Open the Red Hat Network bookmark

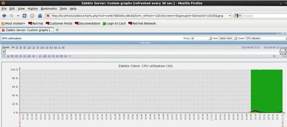click(142, 24)
